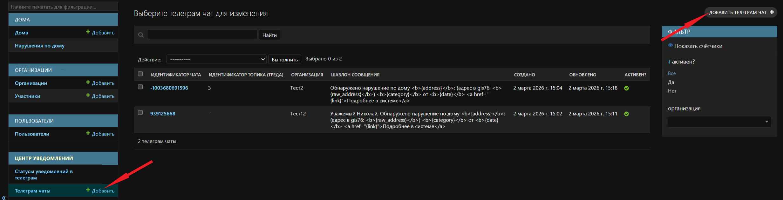Image resolution: width=783 pixels, height=200 pixels.
Task: Click the plus icon beside Телеграм чаты
Action: tap(88, 190)
